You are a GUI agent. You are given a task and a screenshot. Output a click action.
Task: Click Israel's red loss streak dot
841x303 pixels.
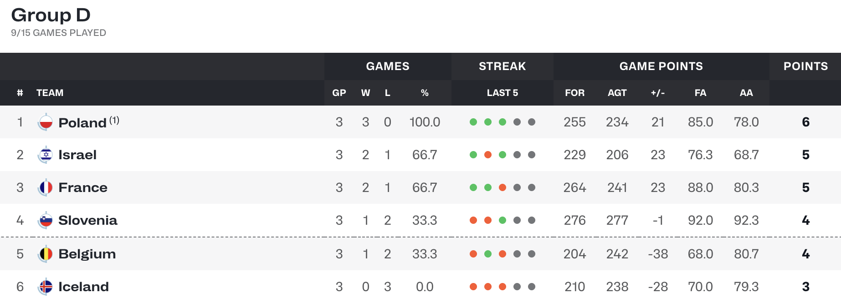(488, 155)
